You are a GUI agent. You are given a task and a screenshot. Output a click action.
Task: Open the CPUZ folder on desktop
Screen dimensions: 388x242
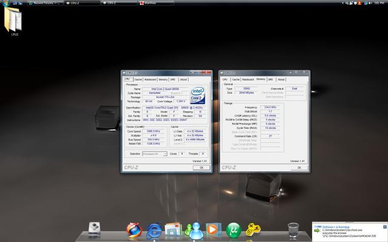click(x=13, y=21)
